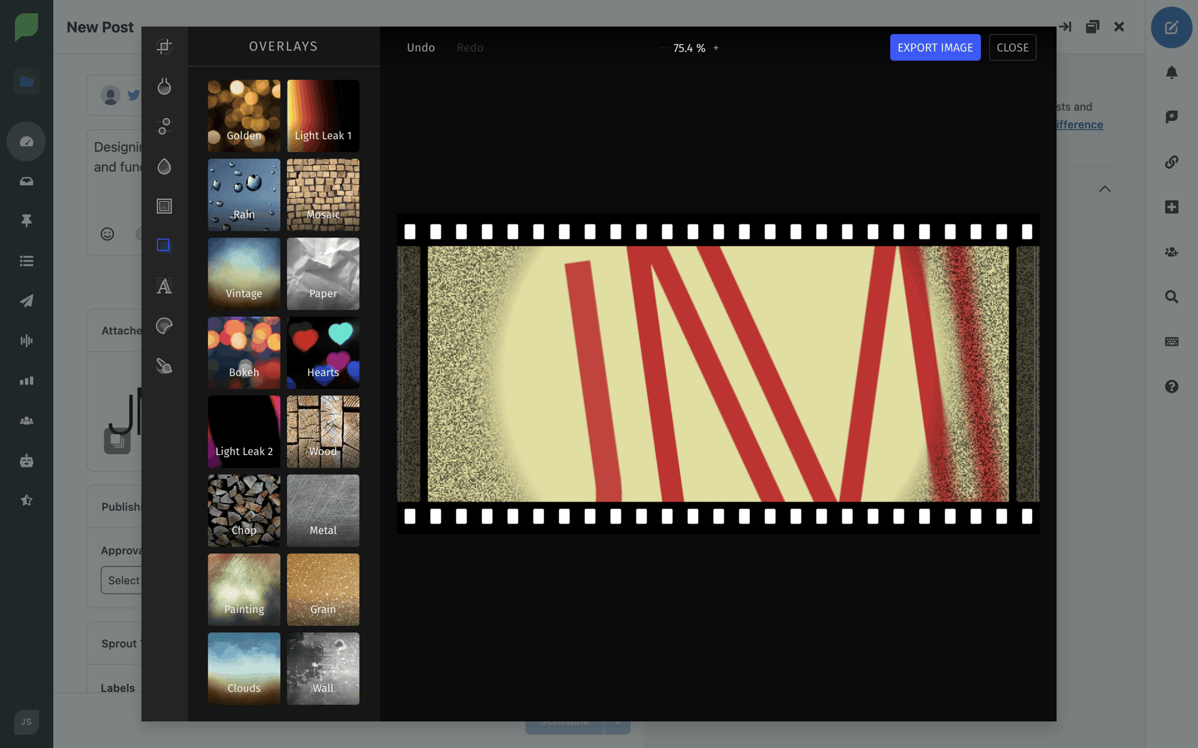Click the plus square icon in right sidebar

coord(1171,207)
